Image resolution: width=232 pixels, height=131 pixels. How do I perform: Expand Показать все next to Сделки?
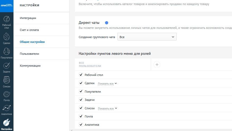[x=107, y=84]
